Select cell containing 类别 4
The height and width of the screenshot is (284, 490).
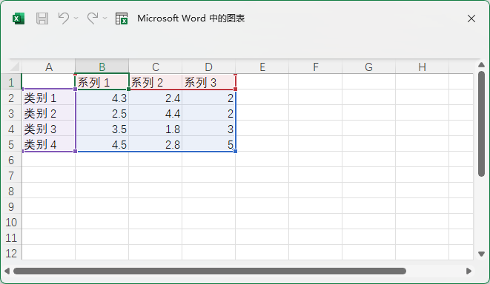coord(48,144)
